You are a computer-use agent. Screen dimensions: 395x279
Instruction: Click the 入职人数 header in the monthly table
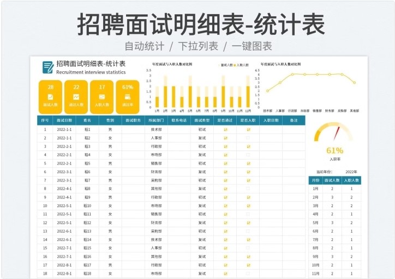(351, 180)
